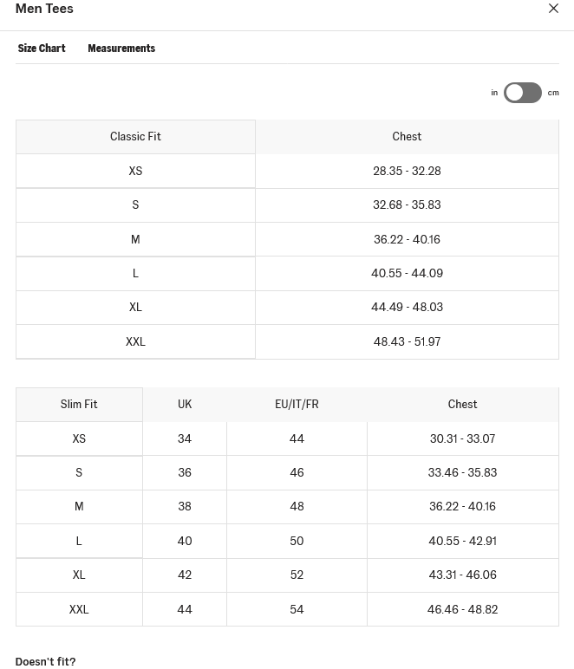Click the Classic Fit column header

click(135, 137)
